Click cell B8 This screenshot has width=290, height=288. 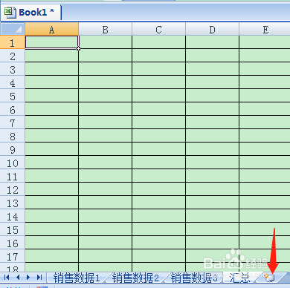[x=105, y=136]
